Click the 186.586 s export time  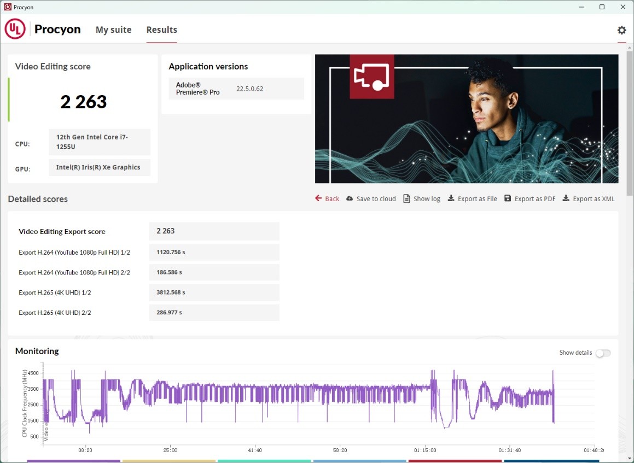pos(214,272)
